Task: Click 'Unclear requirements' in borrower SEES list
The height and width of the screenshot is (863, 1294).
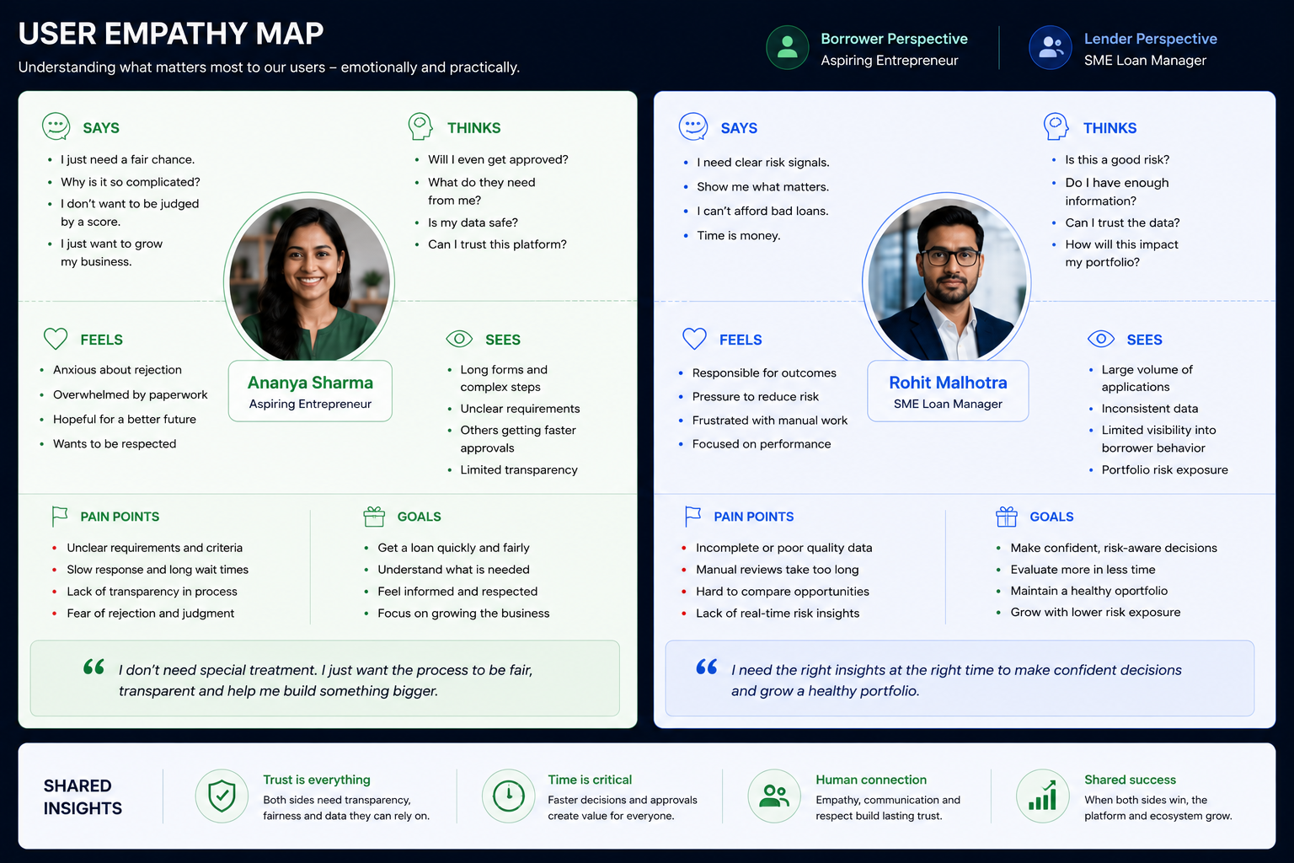Action: [x=520, y=409]
